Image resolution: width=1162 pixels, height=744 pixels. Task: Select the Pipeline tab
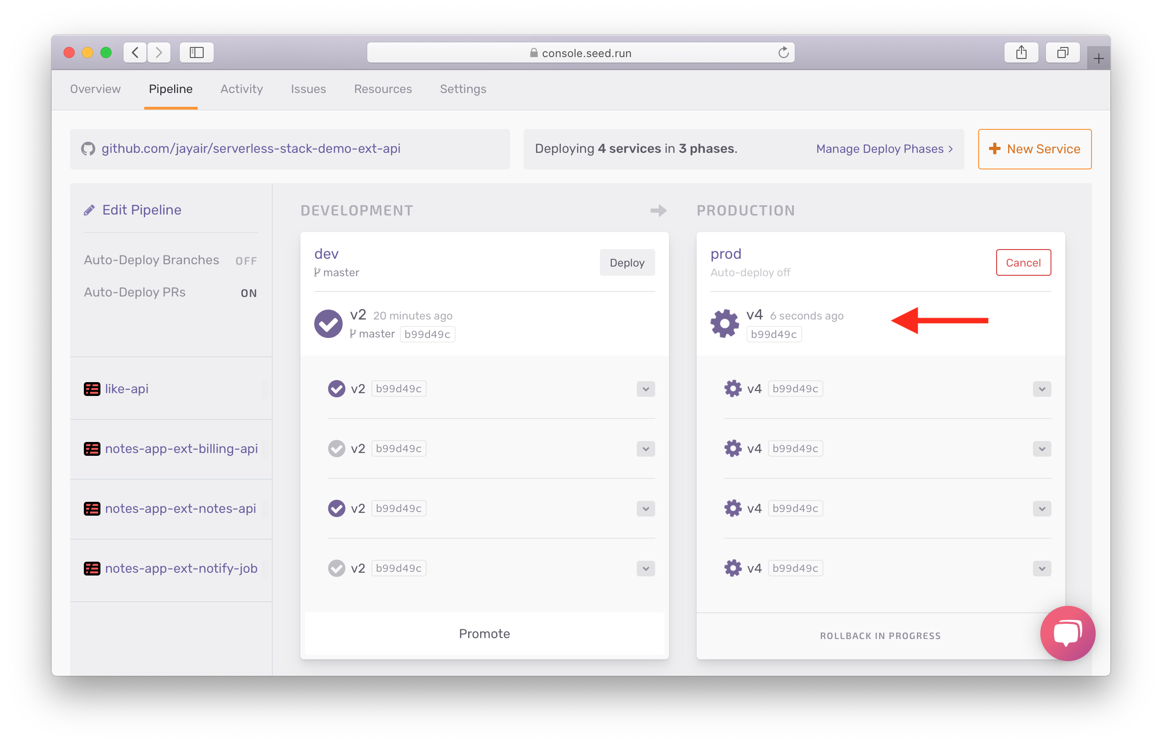click(x=170, y=88)
